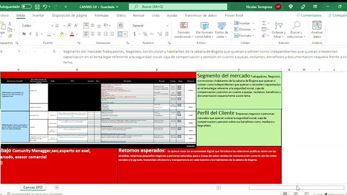Open the undo history dropdown arrow
This screenshot has width=347, height=195.
49,7
